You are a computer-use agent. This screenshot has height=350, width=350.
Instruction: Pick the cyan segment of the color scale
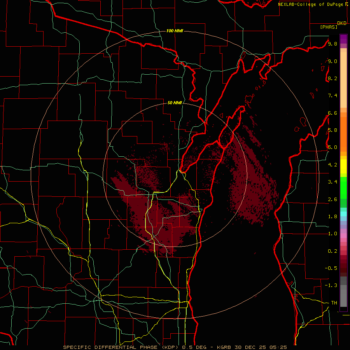(x=343, y=213)
